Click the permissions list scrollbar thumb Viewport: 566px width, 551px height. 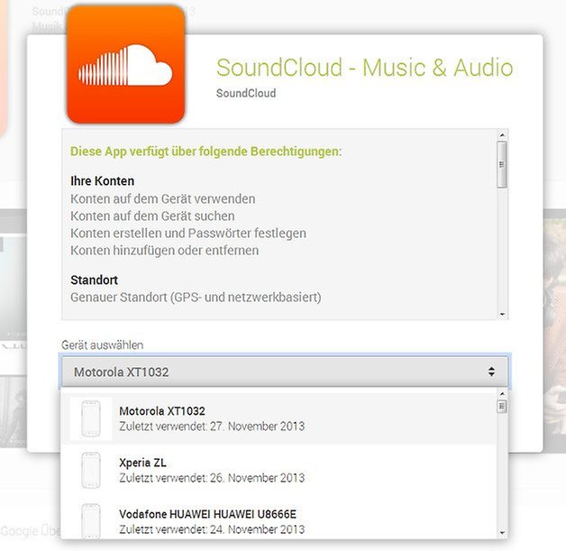point(502,165)
